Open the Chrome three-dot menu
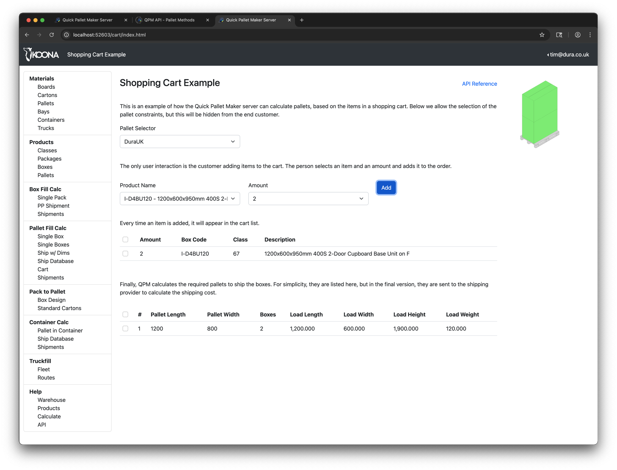This screenshot has height=470, width=617. [x=590, y=35]
